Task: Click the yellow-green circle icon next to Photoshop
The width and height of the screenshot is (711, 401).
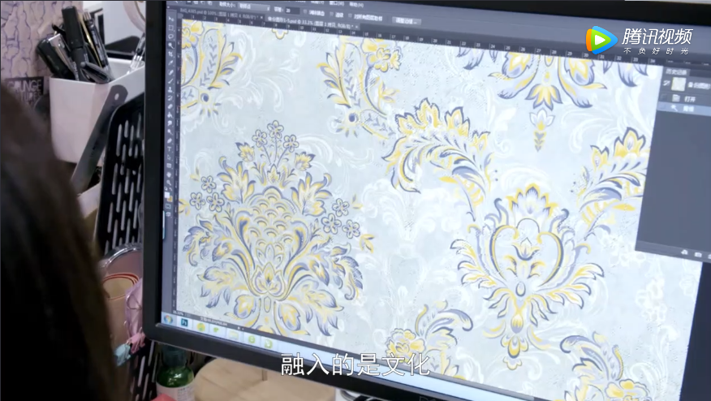Action: pyautogui.click(x=200, y=327)
